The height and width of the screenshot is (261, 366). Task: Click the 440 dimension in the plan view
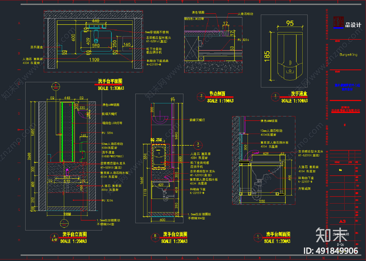tap(95, 21)
